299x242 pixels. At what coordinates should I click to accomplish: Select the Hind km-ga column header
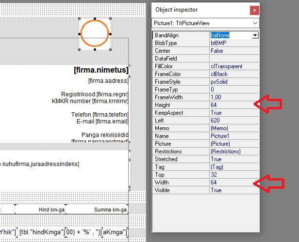tap(51, 210)
